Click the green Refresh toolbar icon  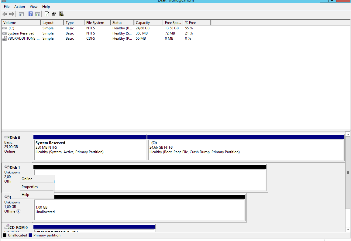pyautogui.click(x=47, y=14)
